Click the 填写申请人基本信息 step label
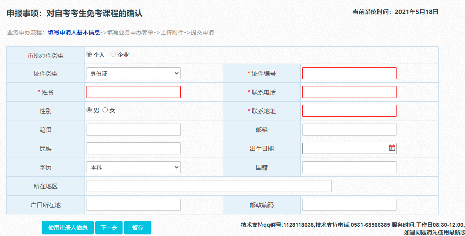The height and width of the screenshot is (236, 465). [74, 32]
